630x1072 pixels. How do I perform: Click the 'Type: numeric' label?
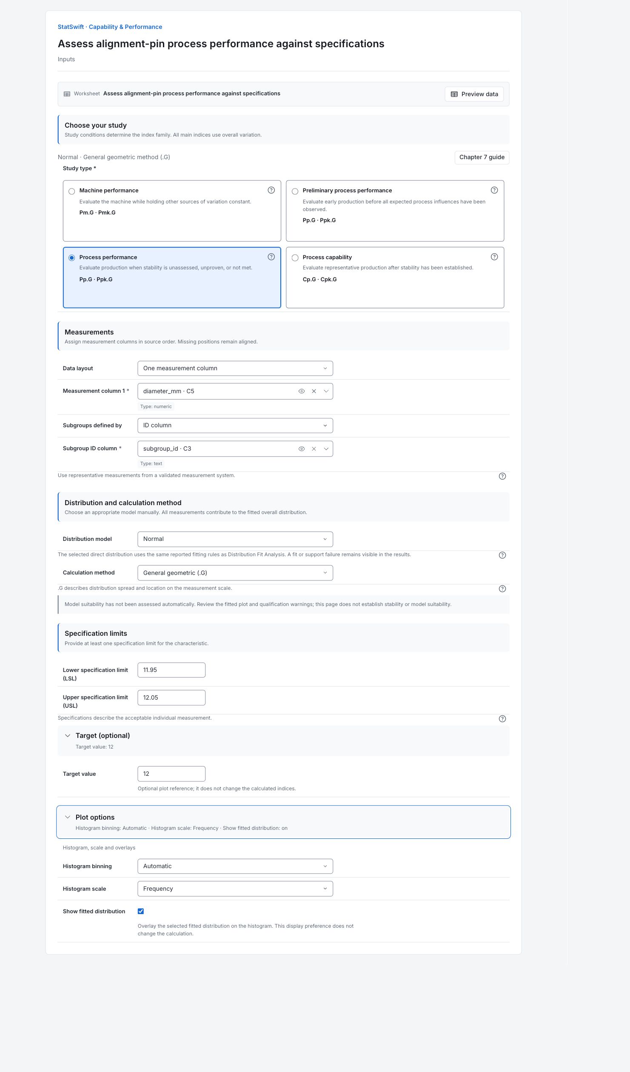click(156, 406)
